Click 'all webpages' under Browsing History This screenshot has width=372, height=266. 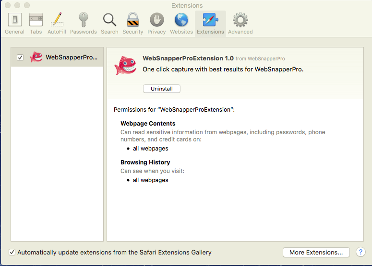pos(150,180)
